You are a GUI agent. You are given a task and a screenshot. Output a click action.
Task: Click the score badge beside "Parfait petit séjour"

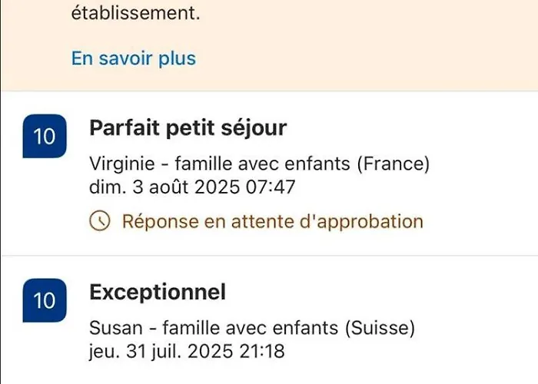(45, 137)
